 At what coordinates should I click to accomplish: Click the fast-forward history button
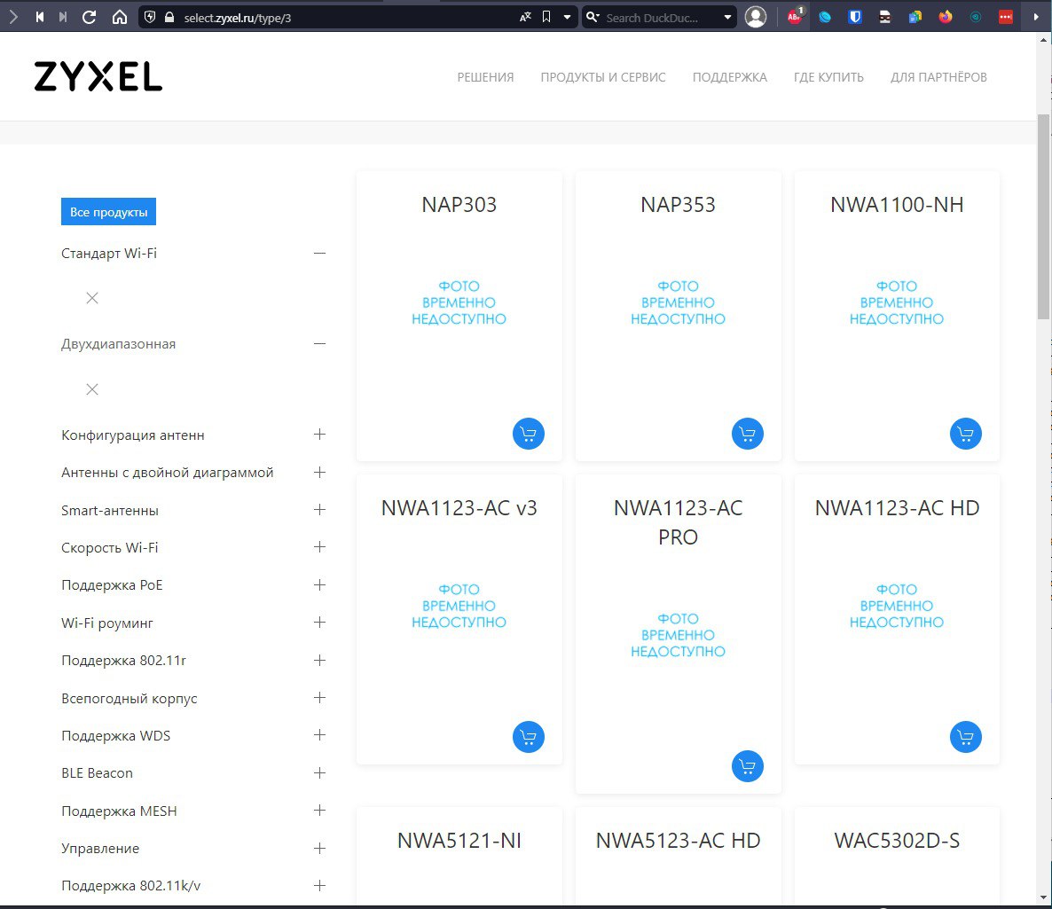point(63,18)
